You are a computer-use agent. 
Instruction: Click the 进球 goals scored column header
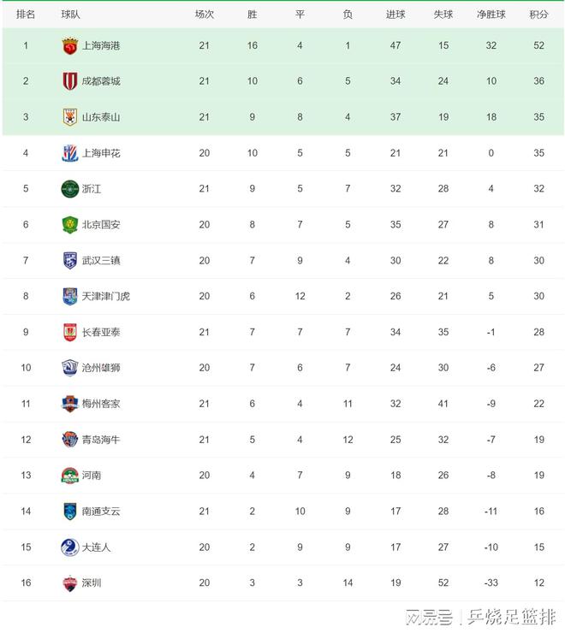pyautogui.click(x=395, y=15)
